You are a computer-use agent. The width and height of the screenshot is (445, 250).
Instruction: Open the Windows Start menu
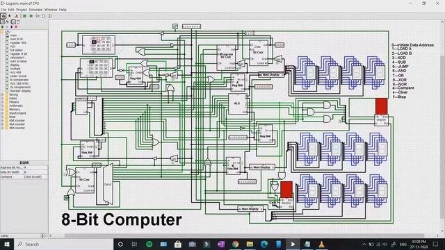pos(6,244)
